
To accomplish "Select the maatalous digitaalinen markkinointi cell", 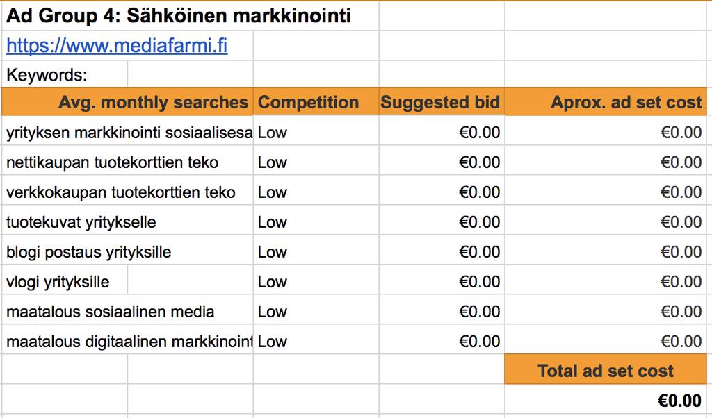I will pos(128,342).
